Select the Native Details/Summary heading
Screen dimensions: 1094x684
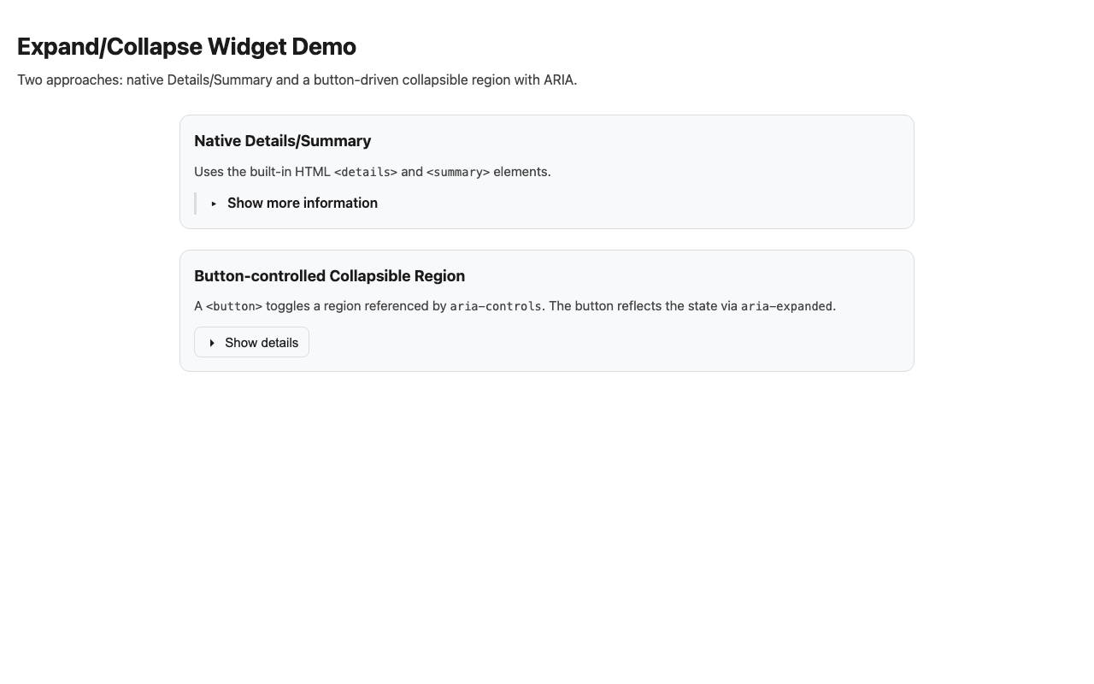point(283,141)
